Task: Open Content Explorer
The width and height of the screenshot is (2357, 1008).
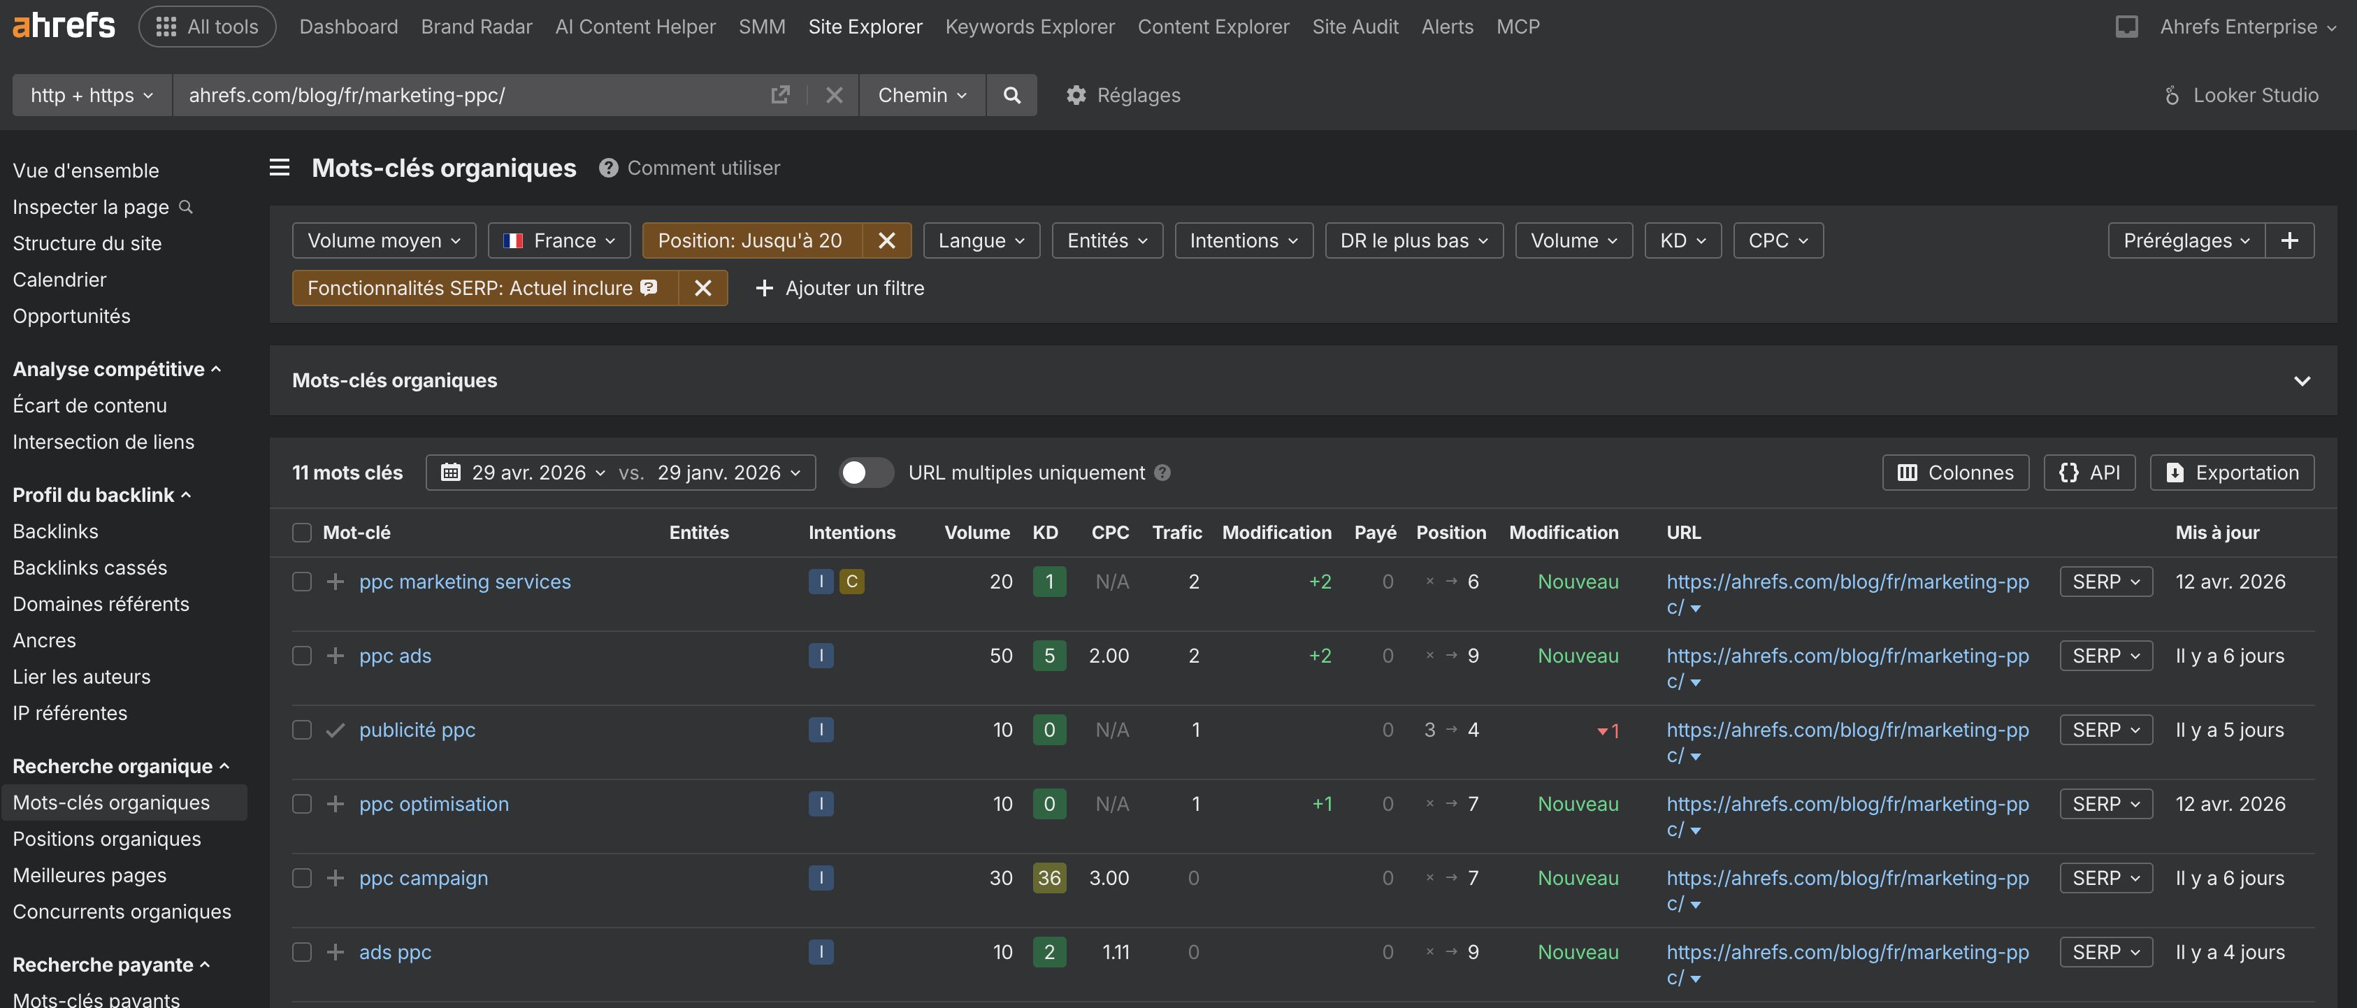Action: click(1213, 27)
